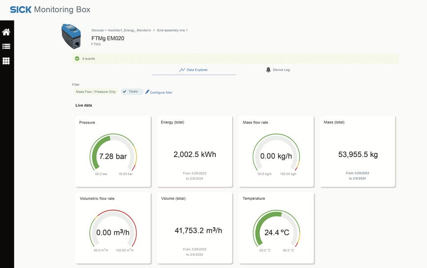Click the 16.00 bar maximum label
The image size is (427, 268).
pos(126,174)
